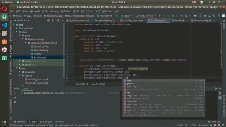226x127 pixels.
Task: Toggle the 1: Project tool window
Action: click(11, 51)
